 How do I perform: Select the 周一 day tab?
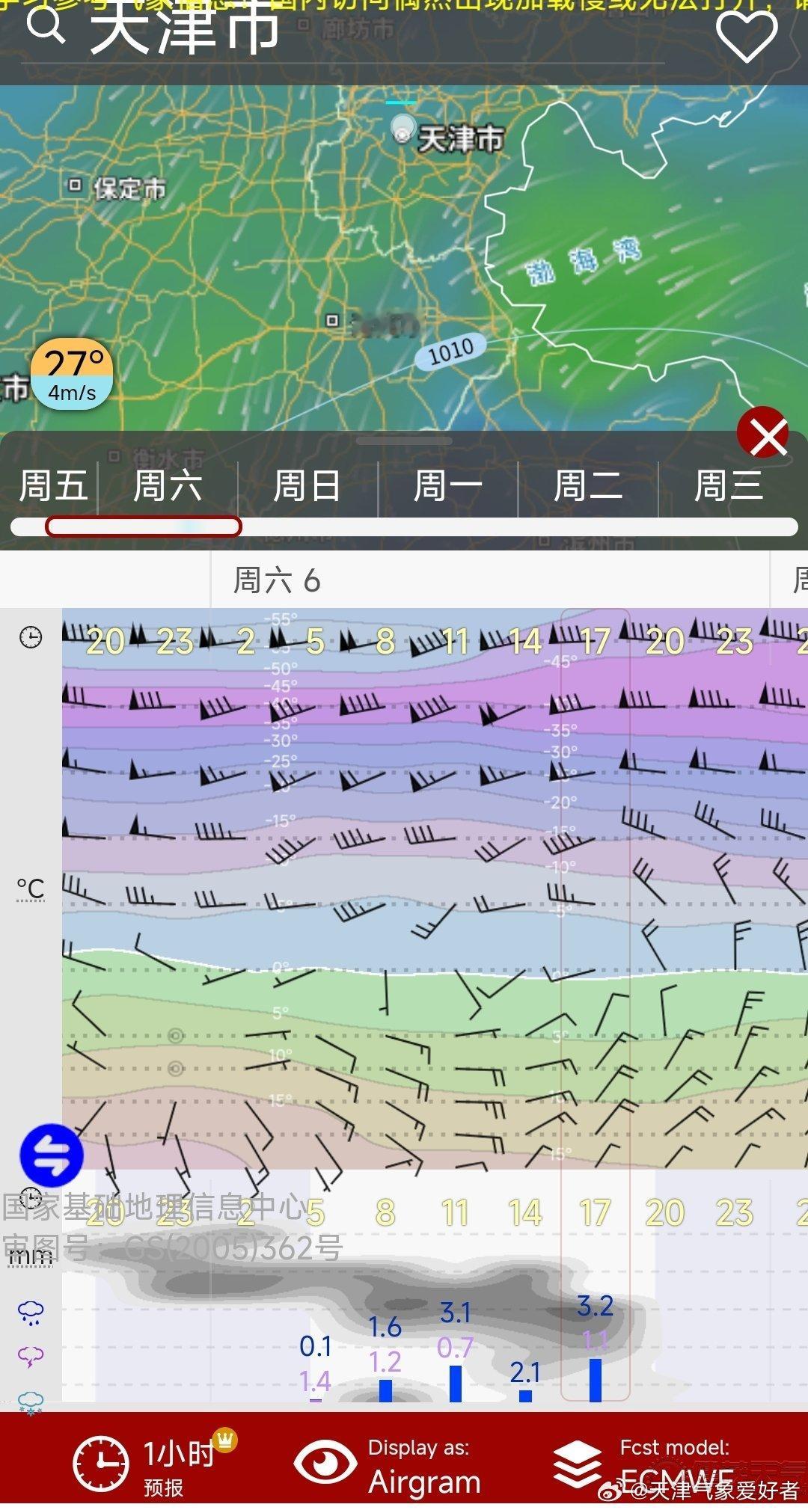pos(448,485)
